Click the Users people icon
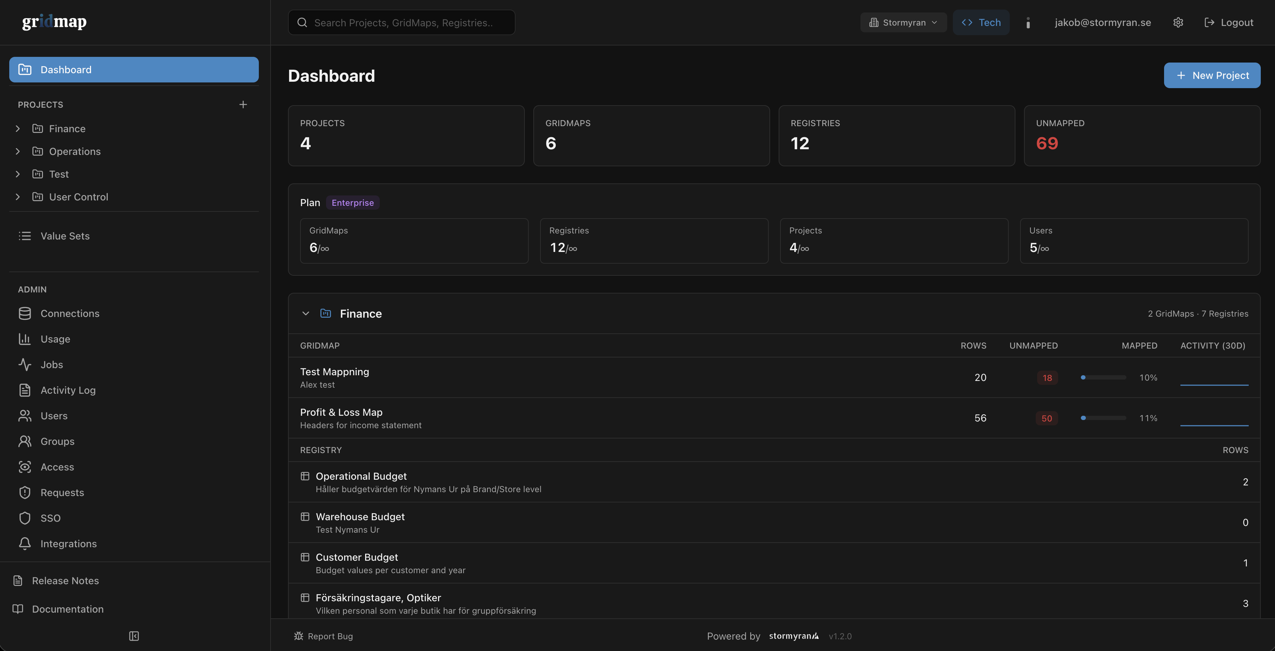The image size is (1275, 651). (x=25, y=416)
